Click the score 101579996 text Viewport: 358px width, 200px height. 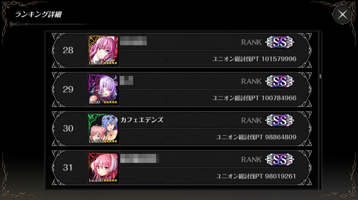tap(279, 59)
